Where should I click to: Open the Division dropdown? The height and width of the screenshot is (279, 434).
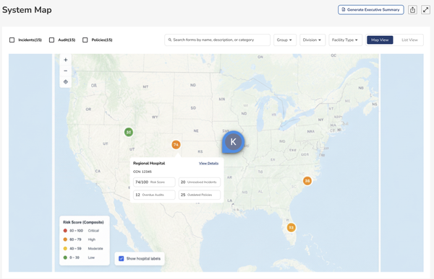tap(312, 40)
